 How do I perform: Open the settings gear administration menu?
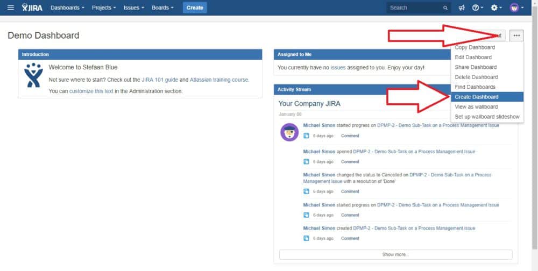[496, 8]
